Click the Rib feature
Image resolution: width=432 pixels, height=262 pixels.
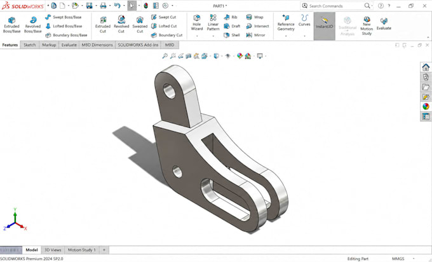(231, 17)
